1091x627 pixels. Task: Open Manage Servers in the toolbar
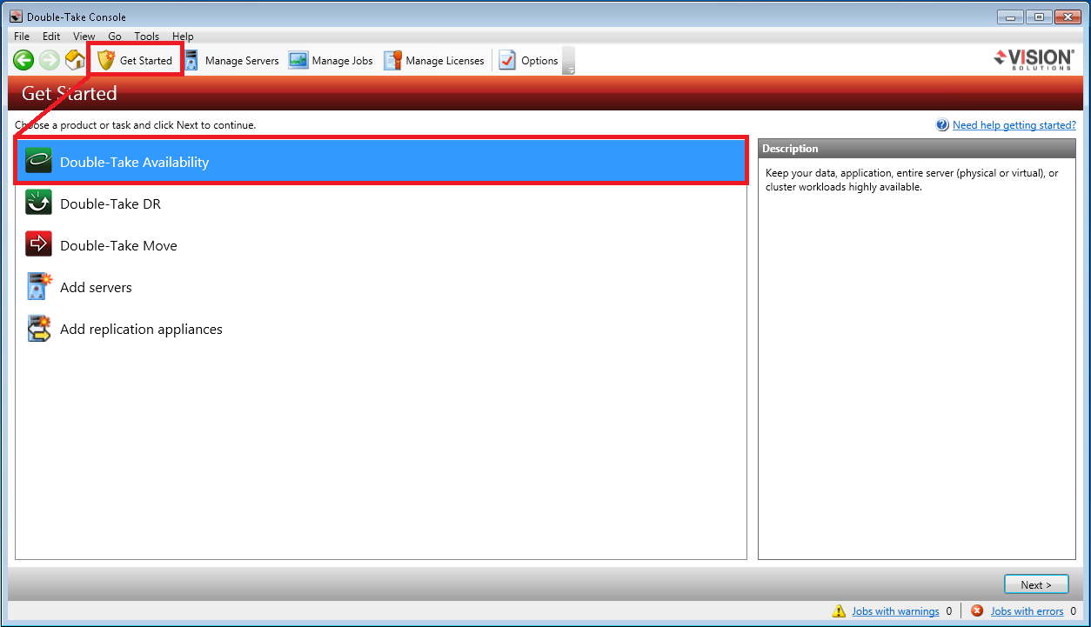(231, 60)
